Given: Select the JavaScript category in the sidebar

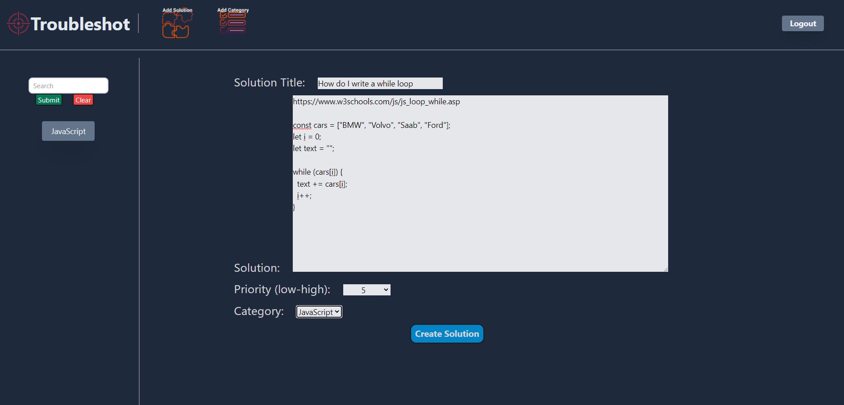Looking at the screenshot, I should click(x=68, y=131).
